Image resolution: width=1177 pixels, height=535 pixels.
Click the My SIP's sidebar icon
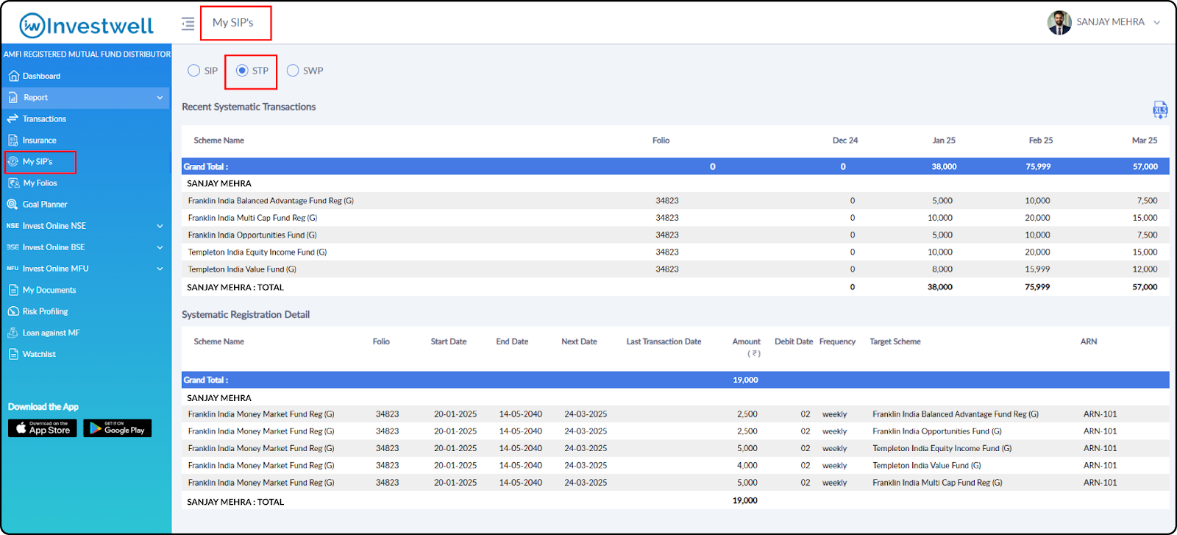point(13,161)
